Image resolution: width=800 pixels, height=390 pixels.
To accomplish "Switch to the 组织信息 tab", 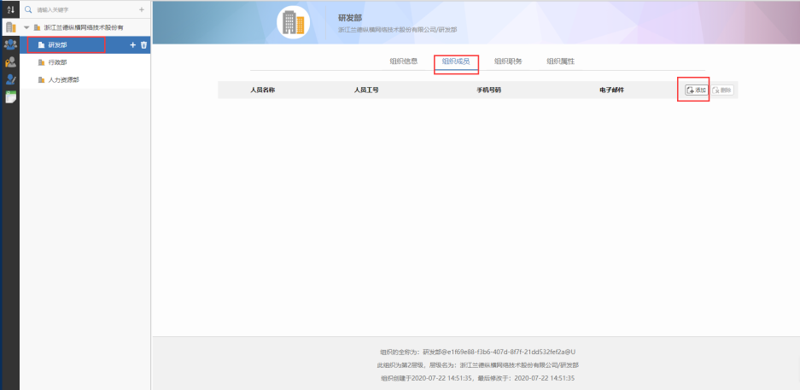I will coord(404,61).
